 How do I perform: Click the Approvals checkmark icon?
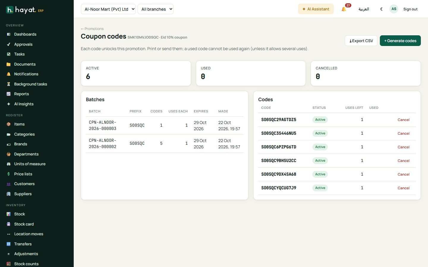point(9,44)
